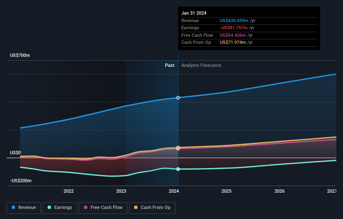Click the -US$81.757m earnings value

234,28
